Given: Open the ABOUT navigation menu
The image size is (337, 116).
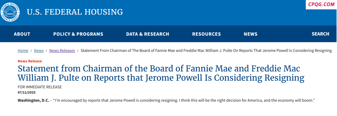Looking at the screenshot, I should pos(22,34).
